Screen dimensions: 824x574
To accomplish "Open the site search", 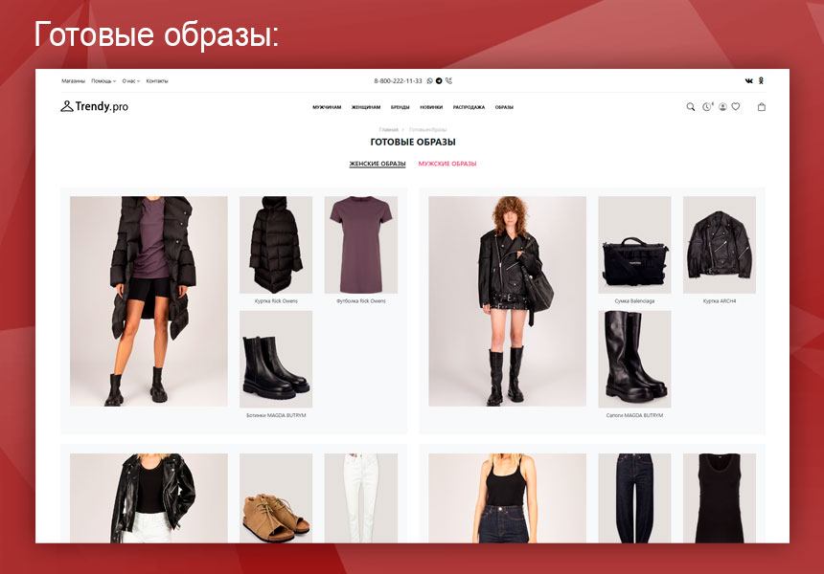I will pyautogui.click(x=691, y=107).
